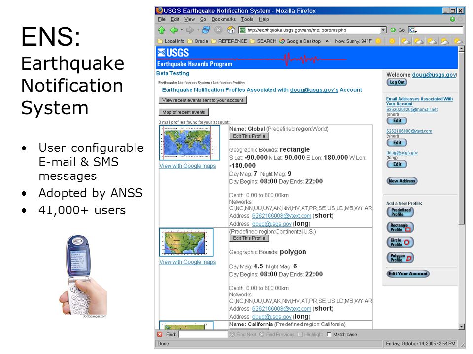Edit the doug@usgs.gov sidebar address
Image resolution: width=473 pixels, height=354 pixels.
397,164
